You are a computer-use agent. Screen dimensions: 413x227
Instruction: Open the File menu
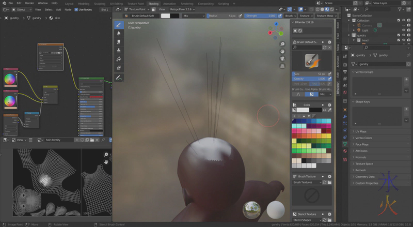click(x=10, y=3)
